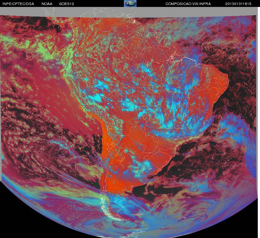Click the 'GOES12' satellite label

click(66, 4)
